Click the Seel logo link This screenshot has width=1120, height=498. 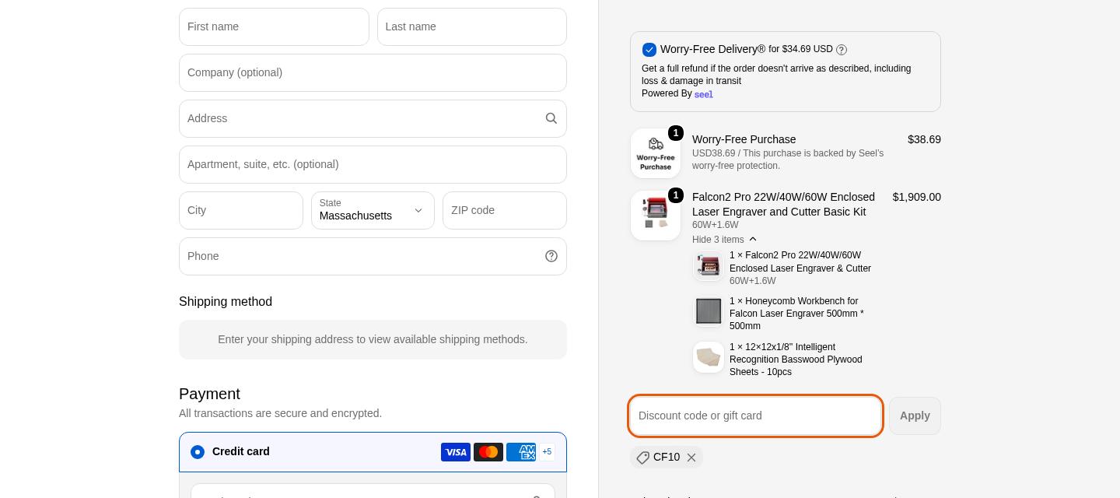click(x=704, y=94)
